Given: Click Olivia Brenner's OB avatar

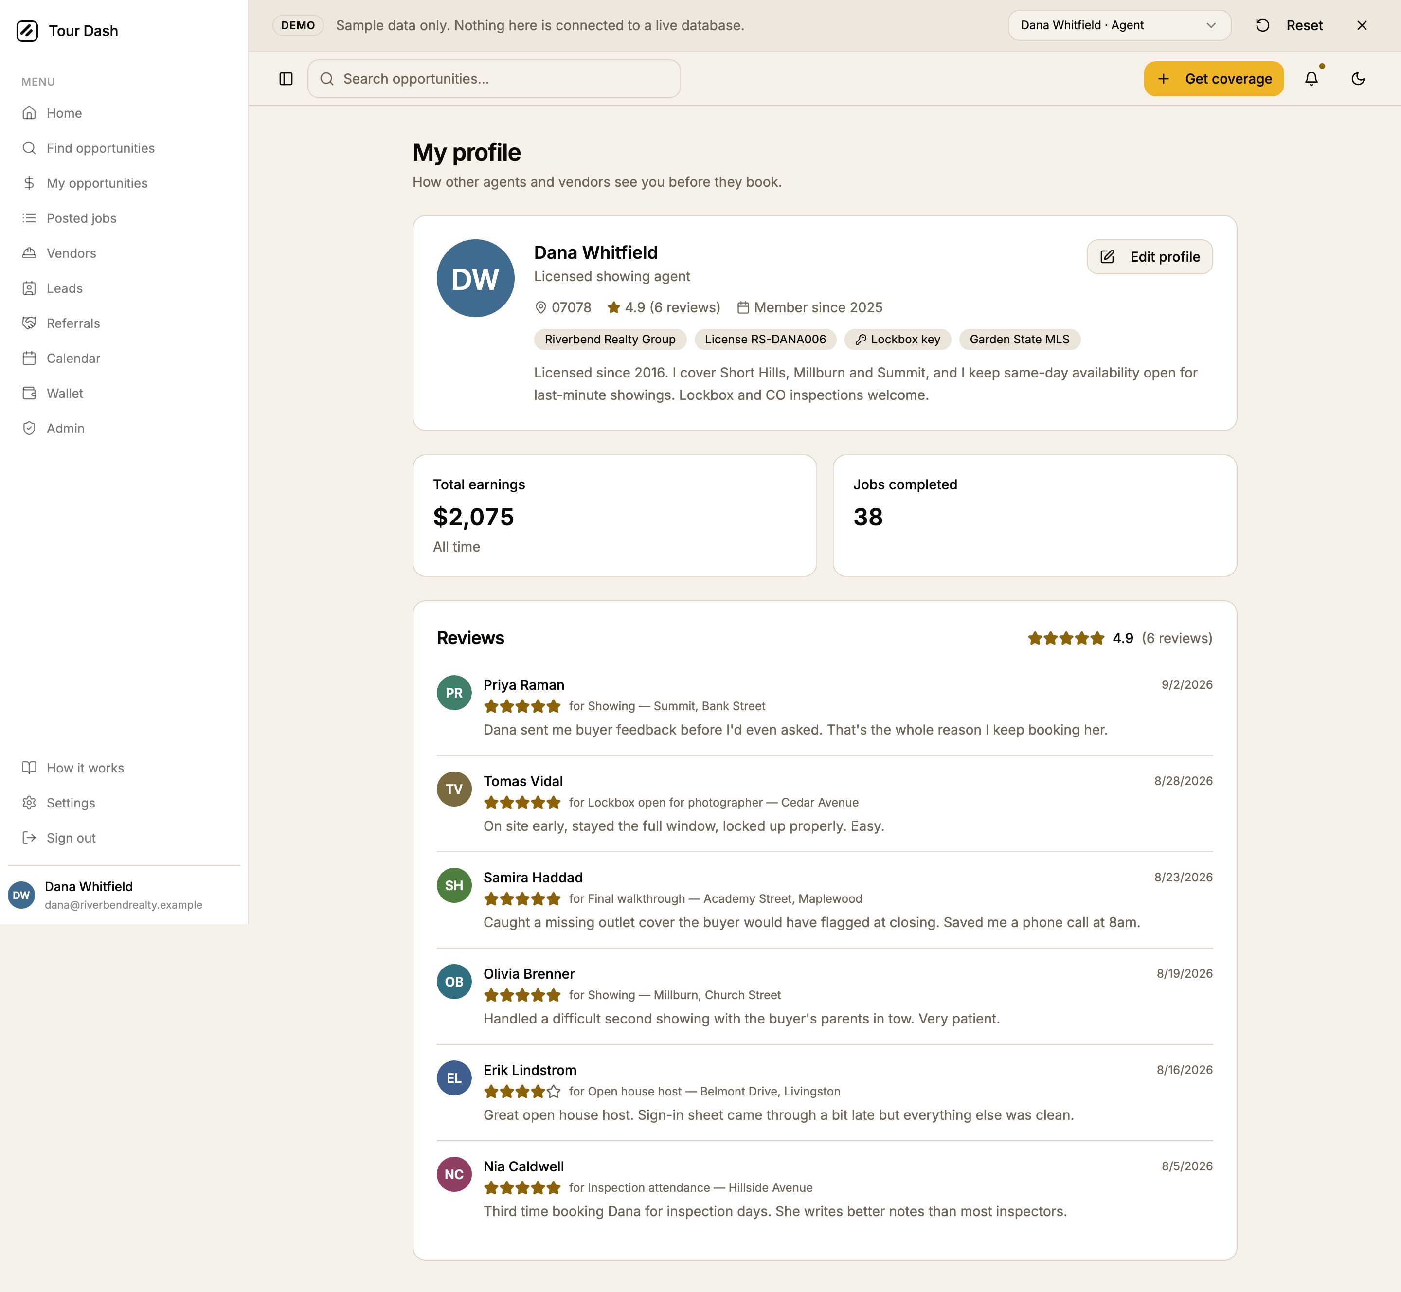Looking at the screenshot, I should 454,982.
